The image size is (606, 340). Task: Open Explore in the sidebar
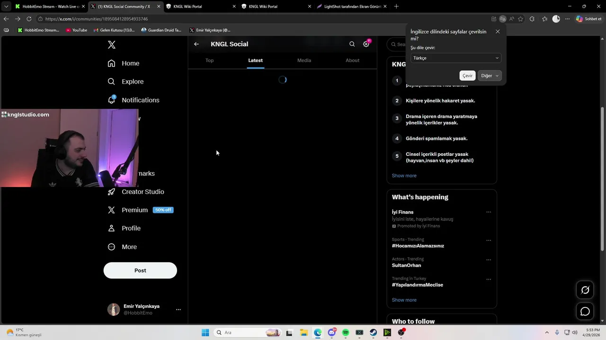[125, 82]
